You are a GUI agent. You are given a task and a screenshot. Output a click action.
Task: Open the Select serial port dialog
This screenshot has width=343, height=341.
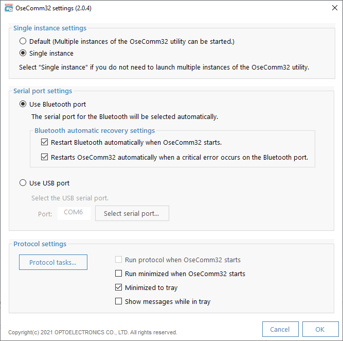(132, 213)
